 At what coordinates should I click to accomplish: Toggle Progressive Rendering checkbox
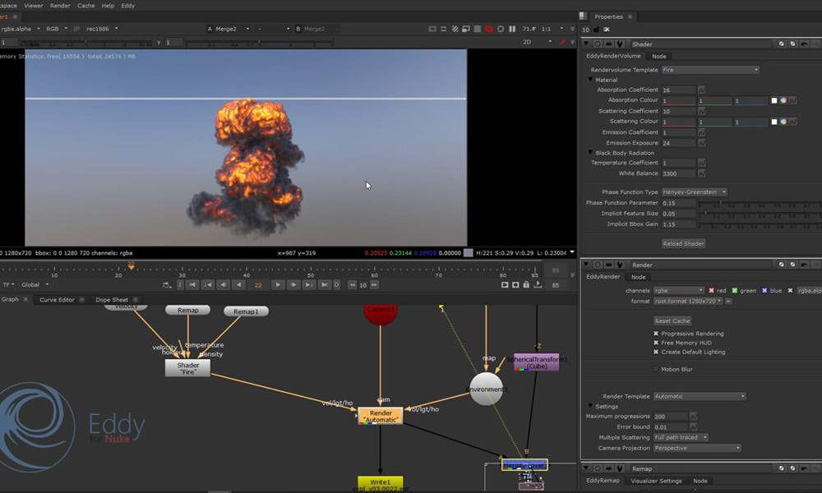[x=656, y=334]
